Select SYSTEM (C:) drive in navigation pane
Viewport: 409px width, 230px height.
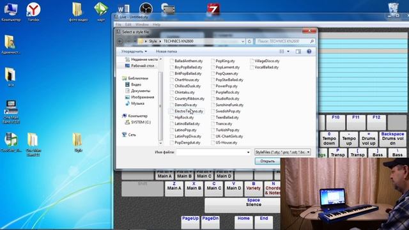point(138,122)
